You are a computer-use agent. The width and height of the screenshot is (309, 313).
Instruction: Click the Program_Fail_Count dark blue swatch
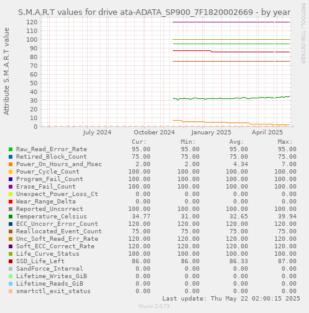[11, 179]
